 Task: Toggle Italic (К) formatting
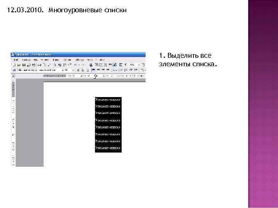83,70
